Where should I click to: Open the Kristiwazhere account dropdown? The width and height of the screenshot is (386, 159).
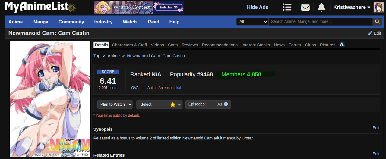[352, 7]
